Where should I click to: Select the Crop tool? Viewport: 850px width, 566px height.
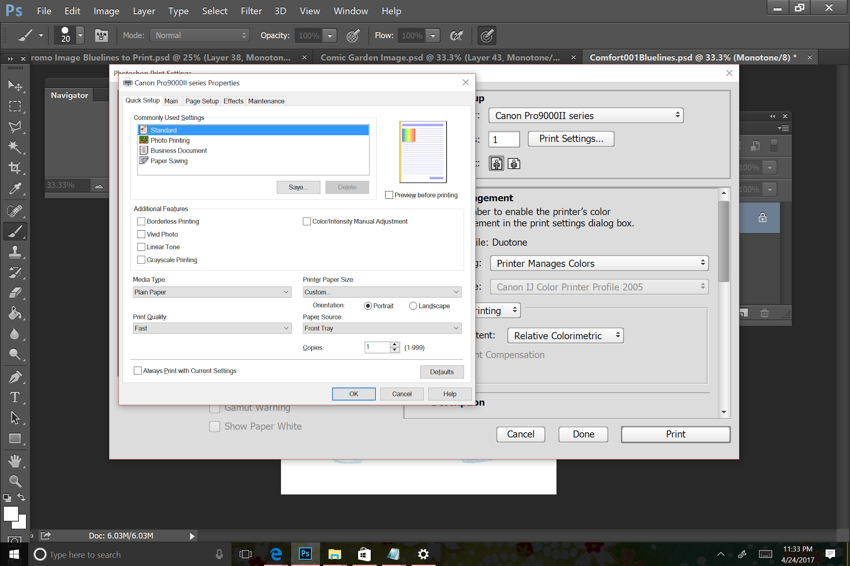tap(15, 168)
